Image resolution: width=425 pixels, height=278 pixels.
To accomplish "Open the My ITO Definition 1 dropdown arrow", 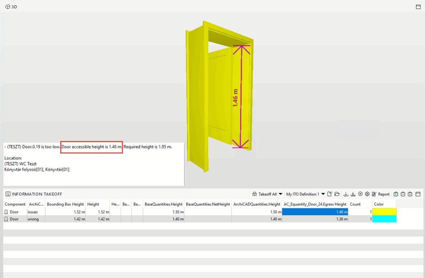I will tap(323, 194).
